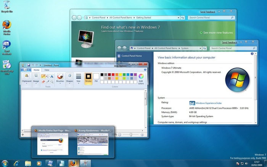Click Control Panel breadcrumb in System window

[x=143, y=48]
